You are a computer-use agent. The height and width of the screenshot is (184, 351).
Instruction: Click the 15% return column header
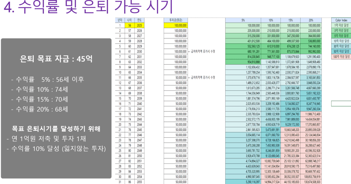[290, 20]
